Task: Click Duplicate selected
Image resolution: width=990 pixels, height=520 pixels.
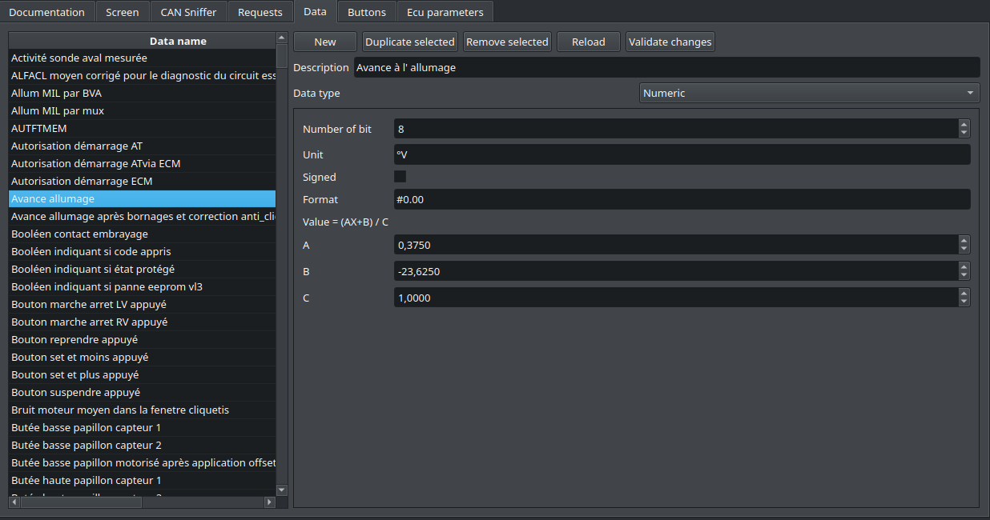Action: pyautogui.click(x=409, y=42)
